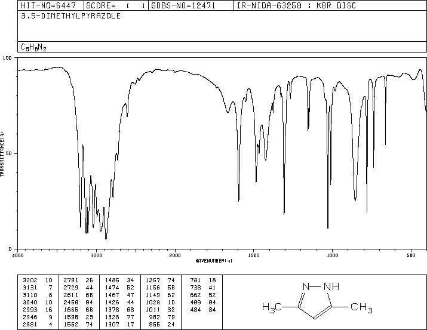Click the pyrazole structure drawing
This screenshot has width=427, height=330.
click(x=317, y=301)
